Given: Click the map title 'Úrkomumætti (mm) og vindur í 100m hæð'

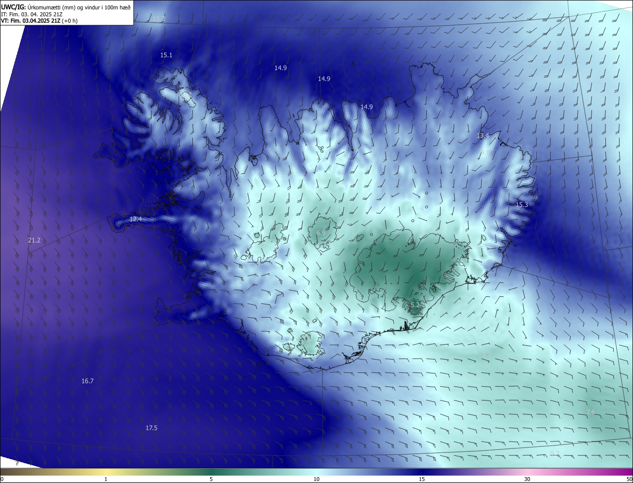Looking at the screenshot, I should [x=79, y=7].
